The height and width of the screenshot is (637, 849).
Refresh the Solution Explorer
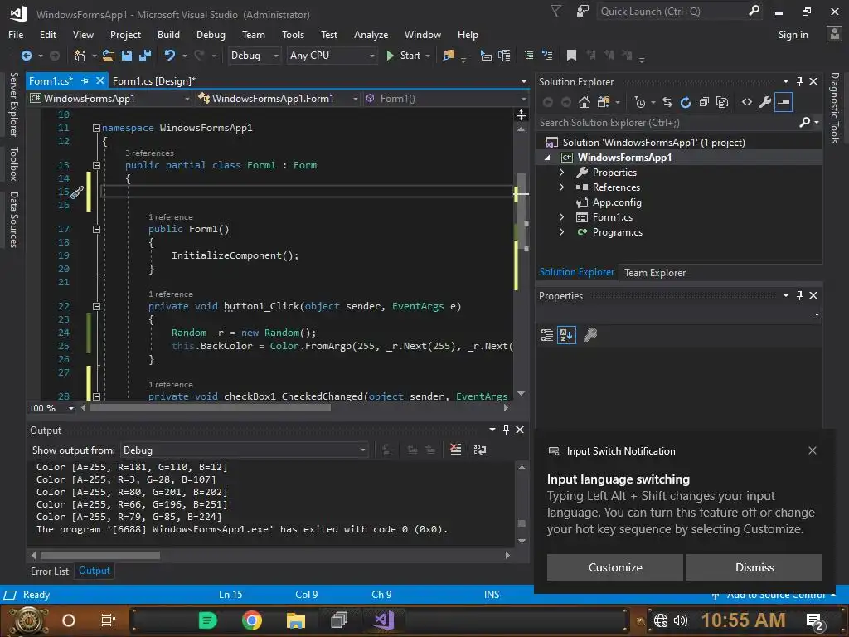(x=686, y=102)
